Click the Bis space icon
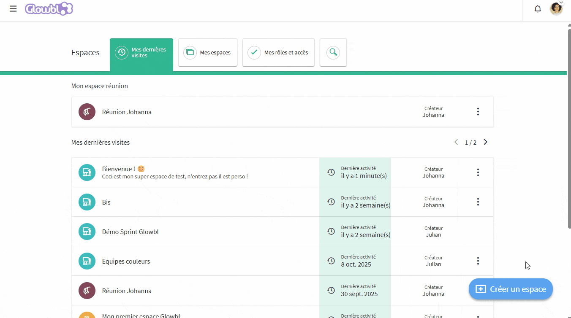 point(87,202)
